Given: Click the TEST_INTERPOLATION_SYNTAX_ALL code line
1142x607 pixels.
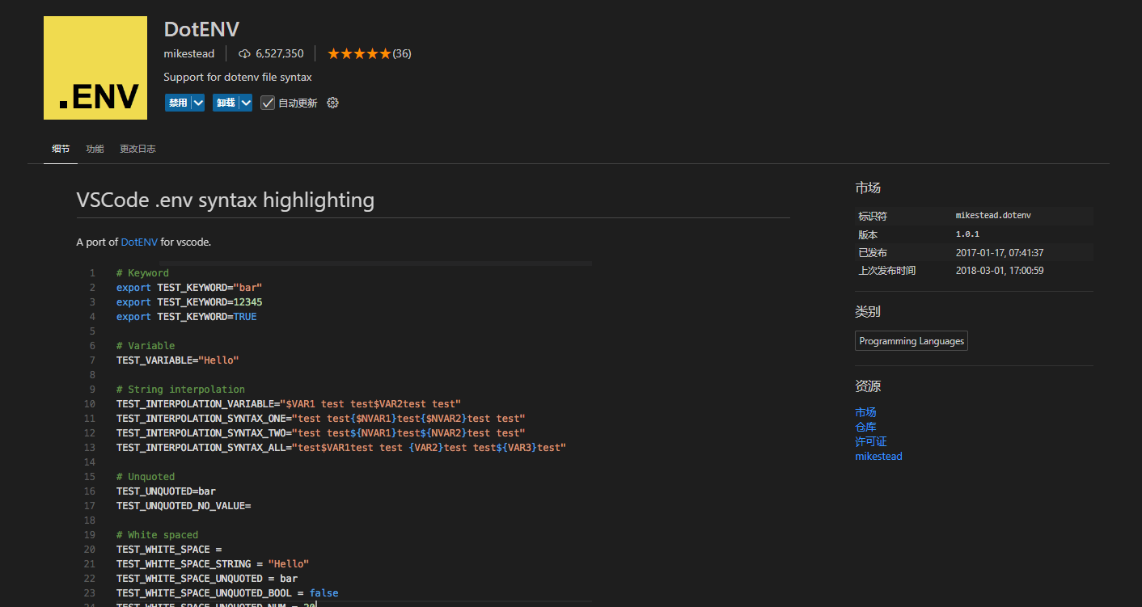Looking at the screenshot, I should [x=341, y=448].
